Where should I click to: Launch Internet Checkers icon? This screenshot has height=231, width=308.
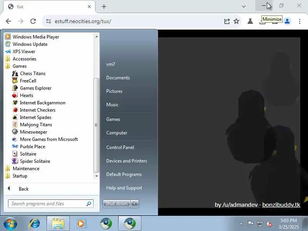coord(15,110)
